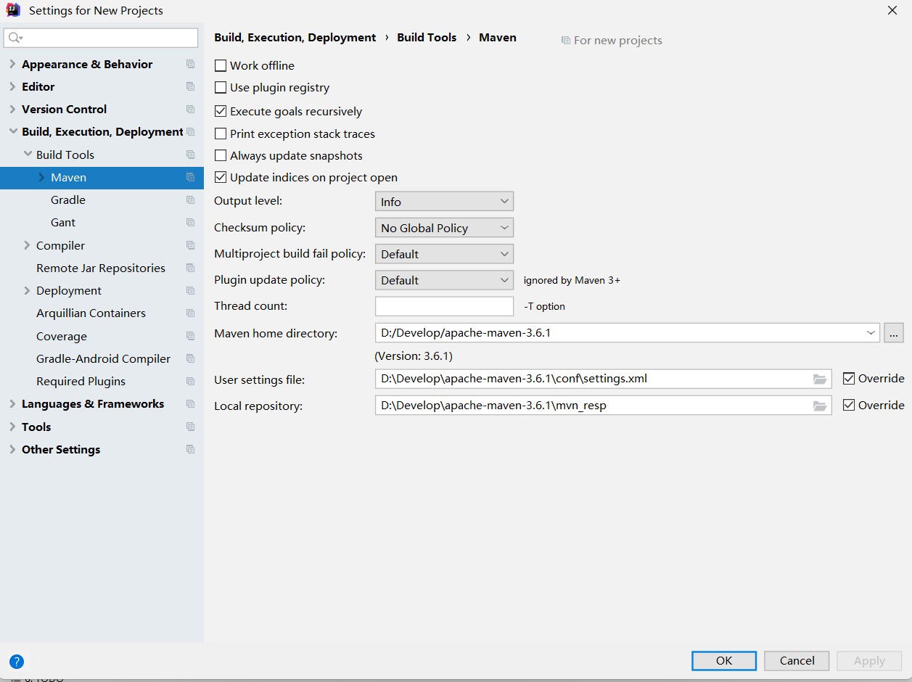Click the copy icon beside Compiler
Viewport: 912px width, 682px height.
[x=191, y=245]
